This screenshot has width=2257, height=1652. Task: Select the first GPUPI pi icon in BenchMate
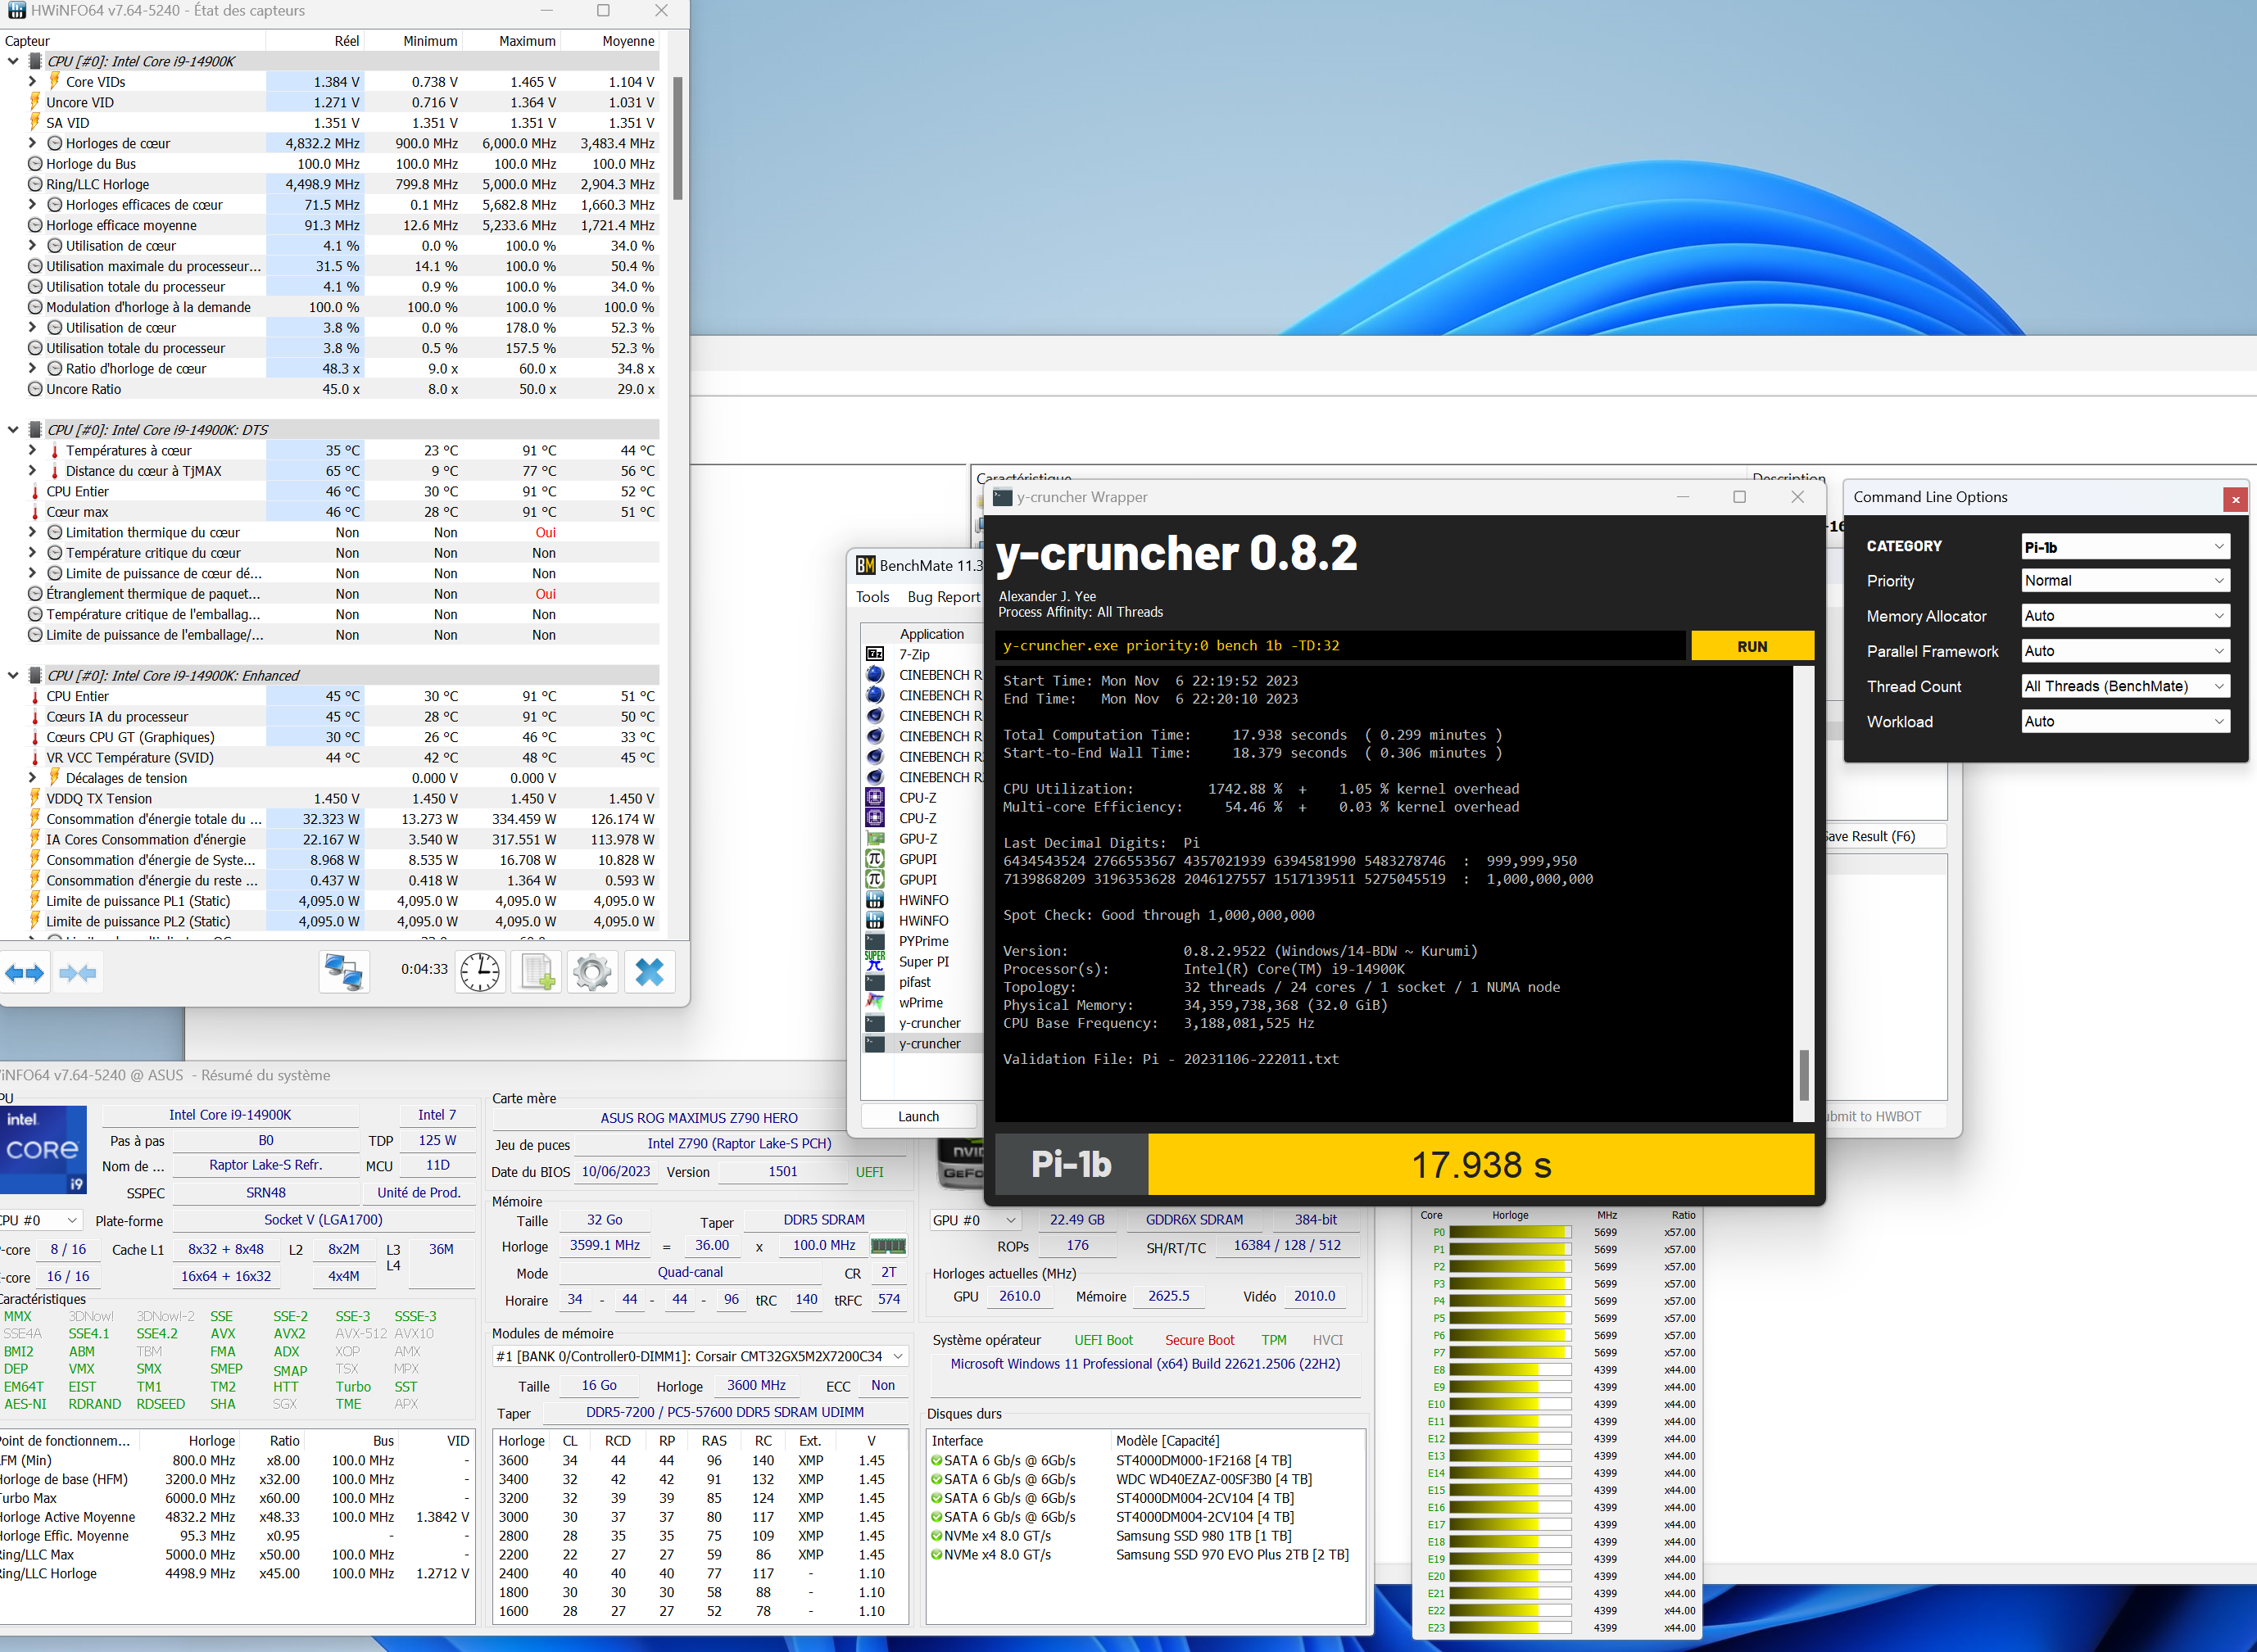875,859
